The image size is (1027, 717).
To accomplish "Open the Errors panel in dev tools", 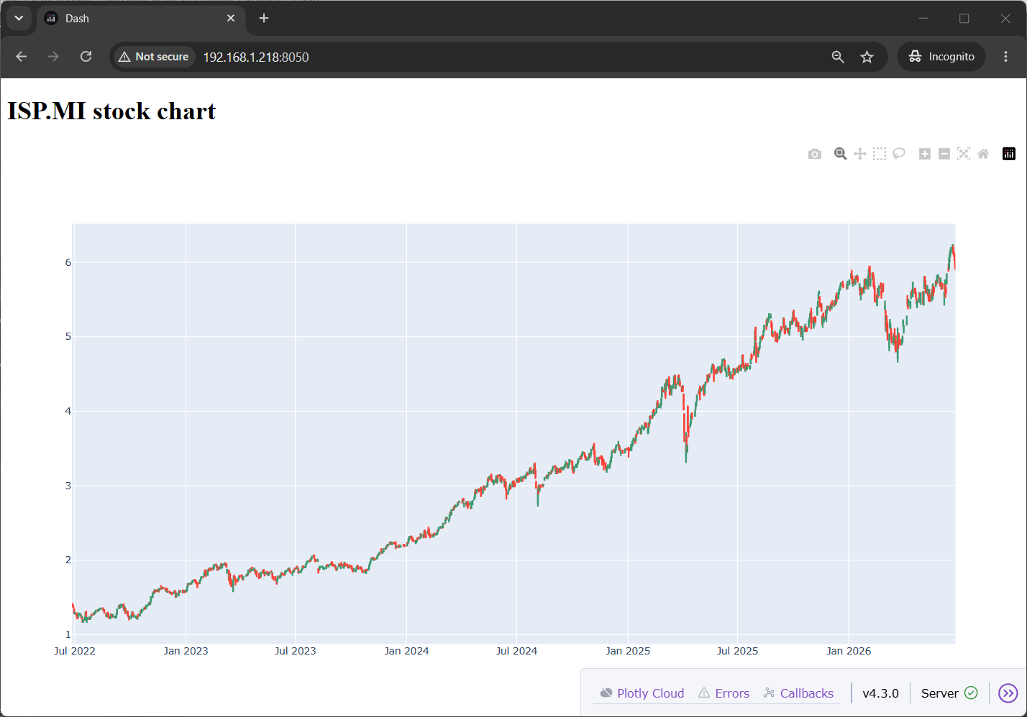I will pyautogui.click(x=724, y=693).
